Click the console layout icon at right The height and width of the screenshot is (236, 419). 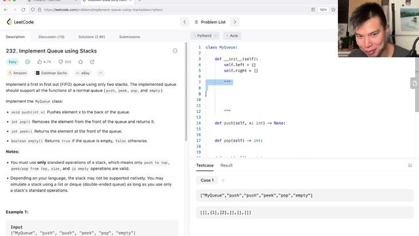[410, 165]
